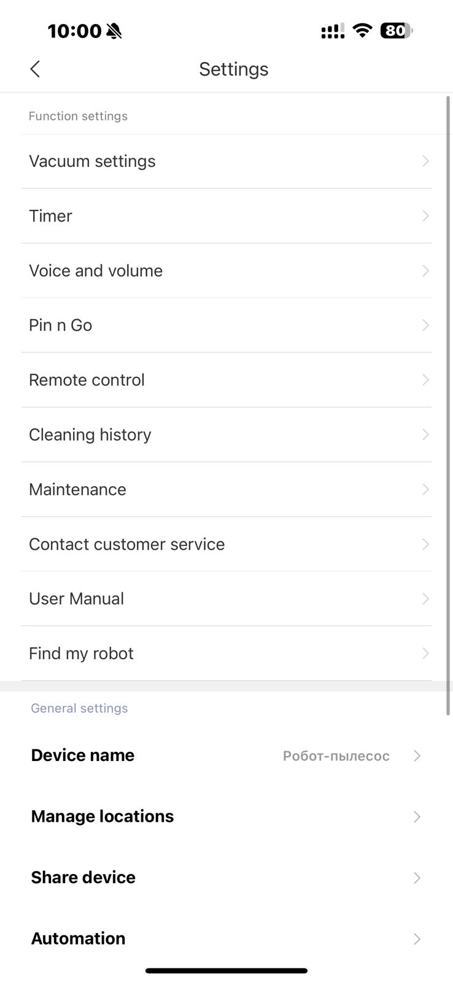Open the User Manual
The height and width of the screenshot is (982, 453).
[226, 598]
